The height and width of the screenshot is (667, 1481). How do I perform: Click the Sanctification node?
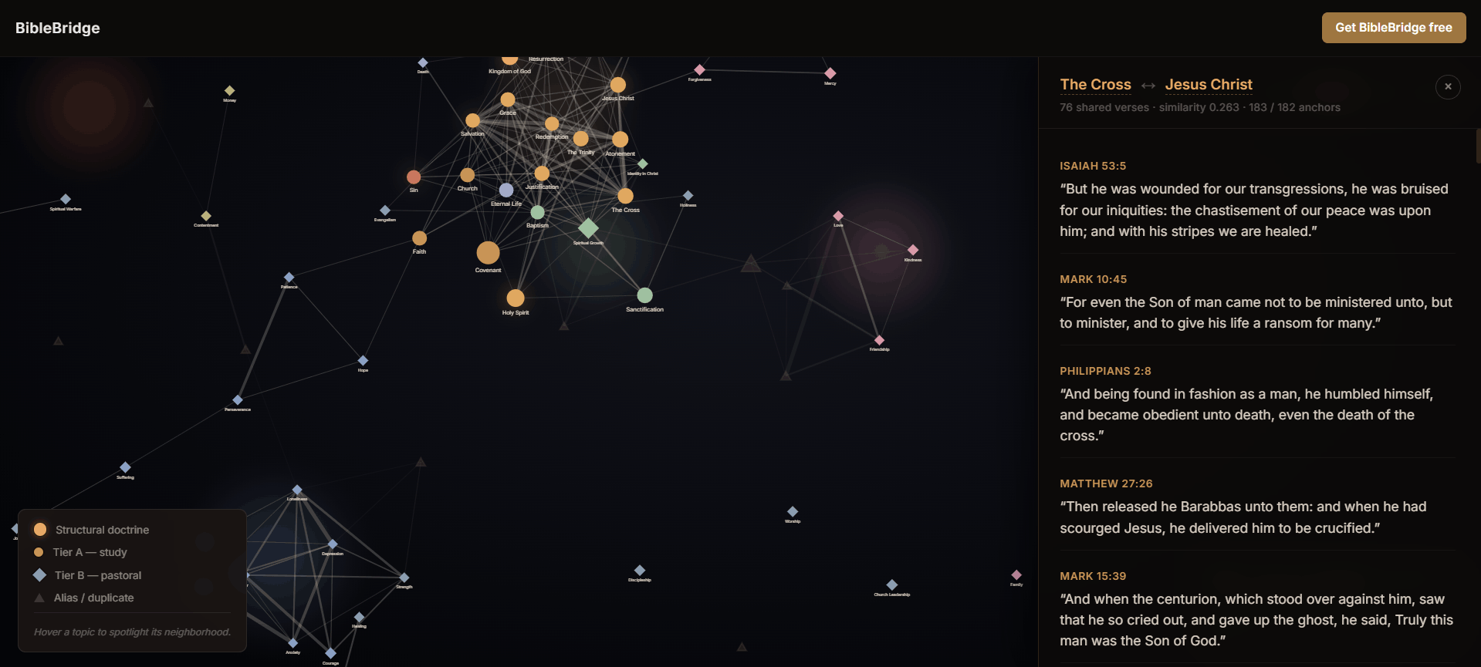645,295
